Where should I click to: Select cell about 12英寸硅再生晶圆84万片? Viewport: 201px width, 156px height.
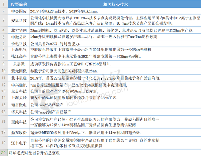pyautogui.click(x=115, y=122)
